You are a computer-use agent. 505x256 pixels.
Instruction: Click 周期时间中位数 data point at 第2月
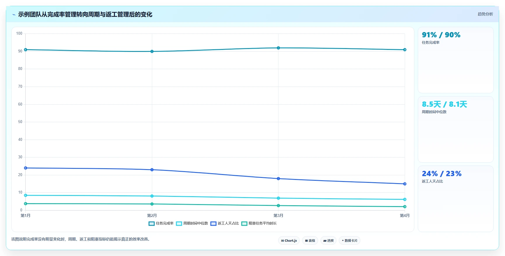pyautogui.click(x=152, y=196)
